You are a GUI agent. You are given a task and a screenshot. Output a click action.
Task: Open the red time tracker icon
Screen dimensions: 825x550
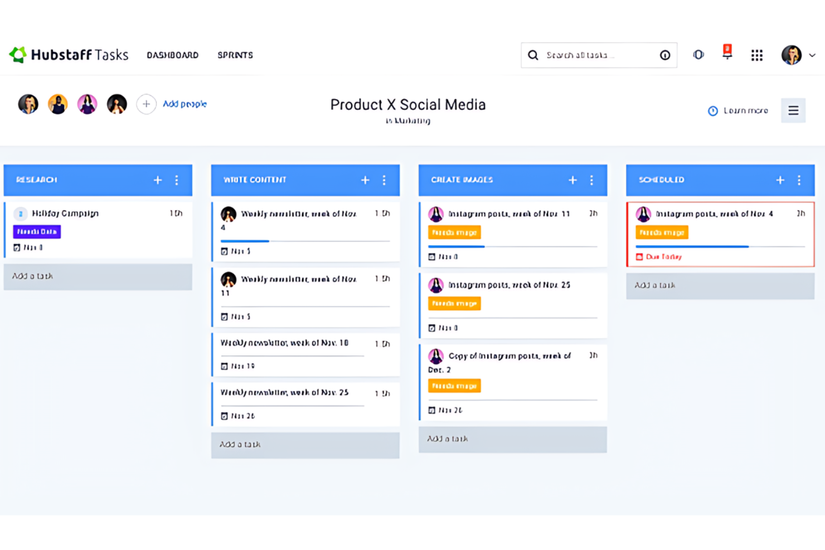pyautogui.click(x=727, y=52)
